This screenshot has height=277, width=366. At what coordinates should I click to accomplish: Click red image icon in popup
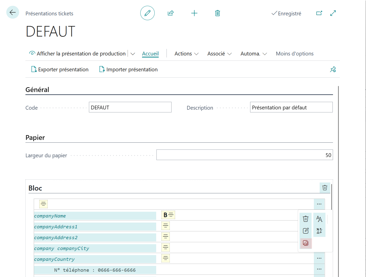306,243
